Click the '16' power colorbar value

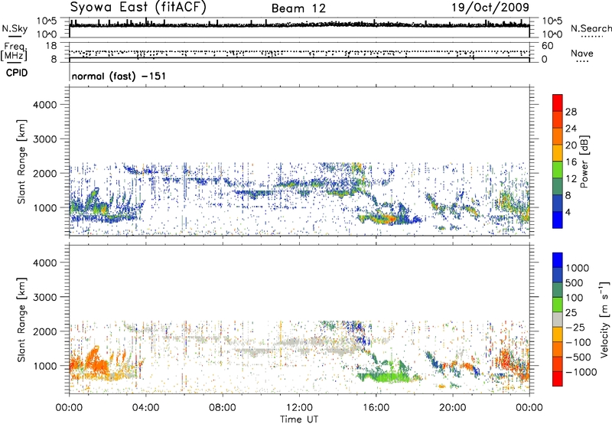tap(571, 162)
